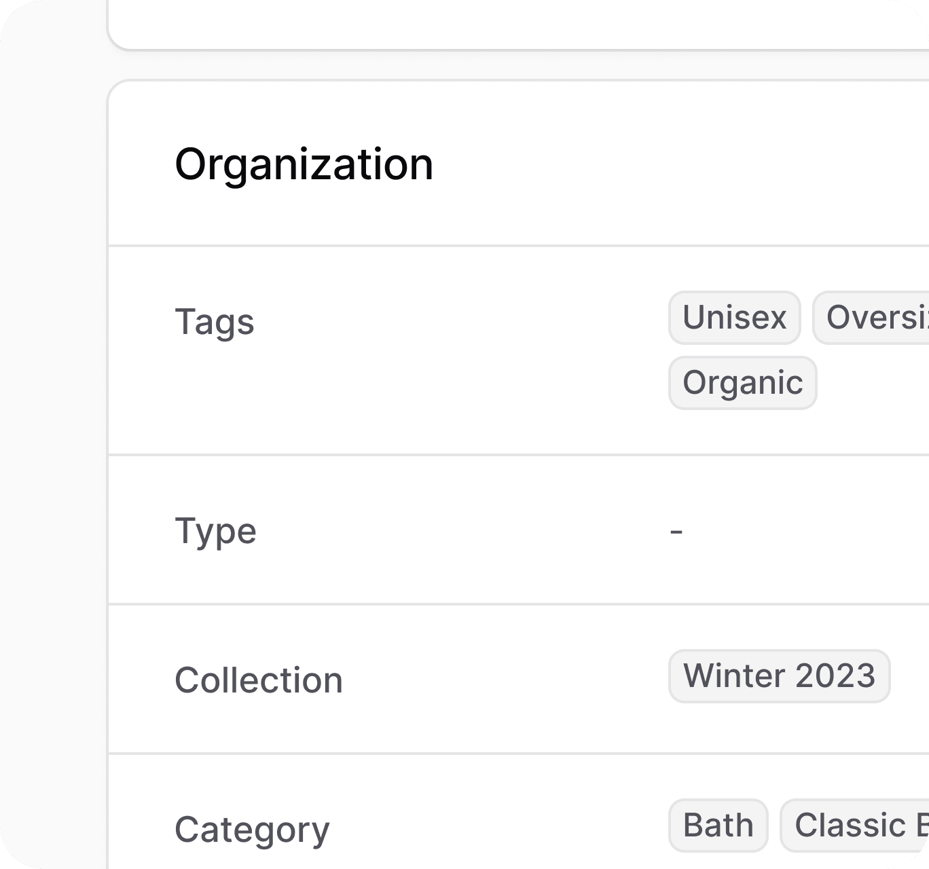The image size is (929, 869).
Task: Click blank header space right of Organization
Action: [x=679, y=165]
